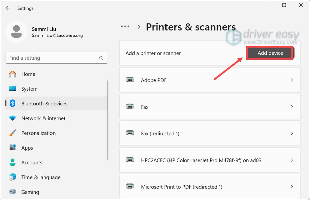310x200 pixels.
Task: Click the sidebar vertical scrollbar
Action: pos(108,120)
